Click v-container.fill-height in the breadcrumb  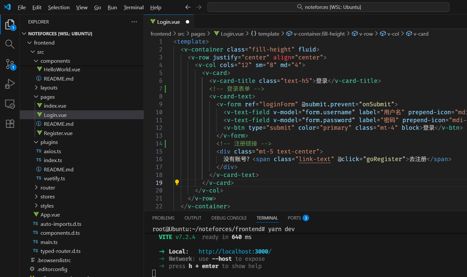(319, 34)
